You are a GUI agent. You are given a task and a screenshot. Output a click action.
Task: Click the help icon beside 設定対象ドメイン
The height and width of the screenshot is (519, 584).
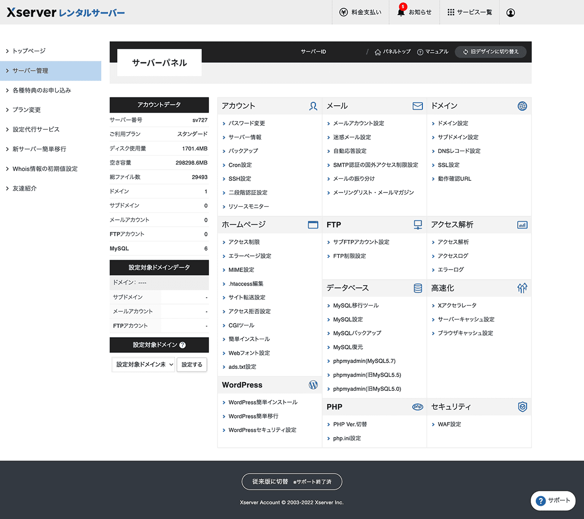click(x=182, y=345)
